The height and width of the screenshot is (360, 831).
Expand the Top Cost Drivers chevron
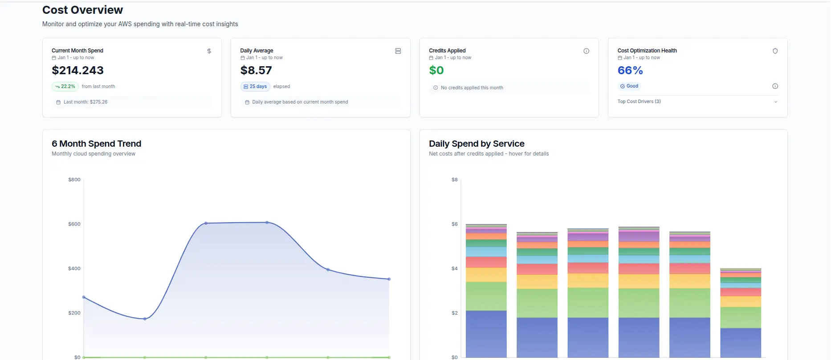[x=775, y=102]
